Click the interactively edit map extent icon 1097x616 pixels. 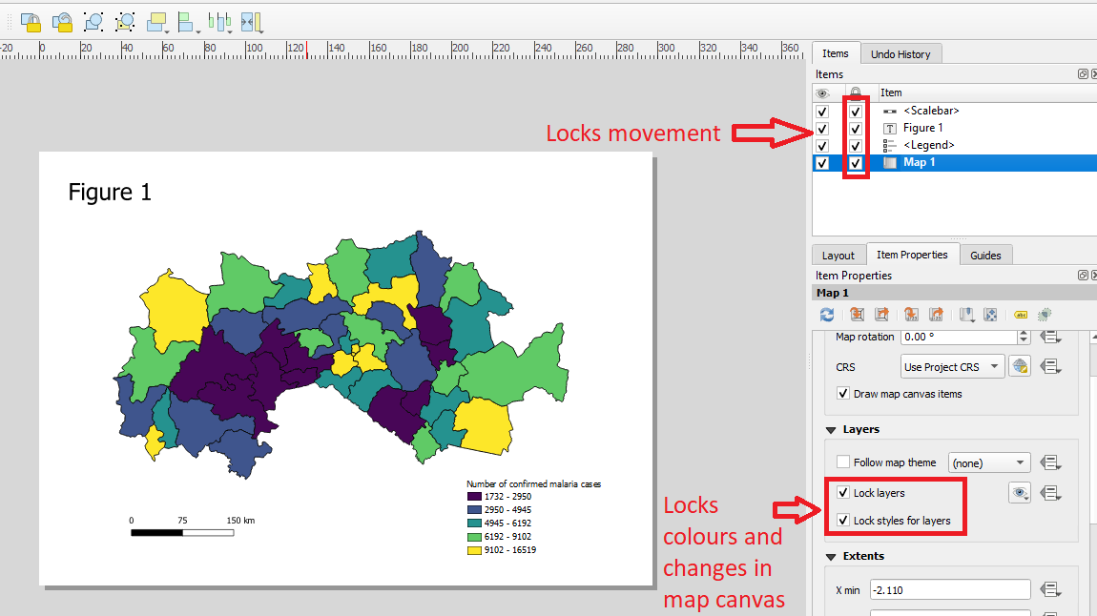[x=991, y=315]
